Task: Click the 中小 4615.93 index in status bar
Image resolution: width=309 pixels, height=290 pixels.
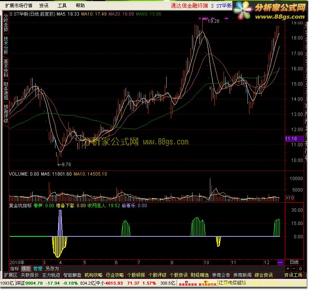Action: (x=109, y=283)
